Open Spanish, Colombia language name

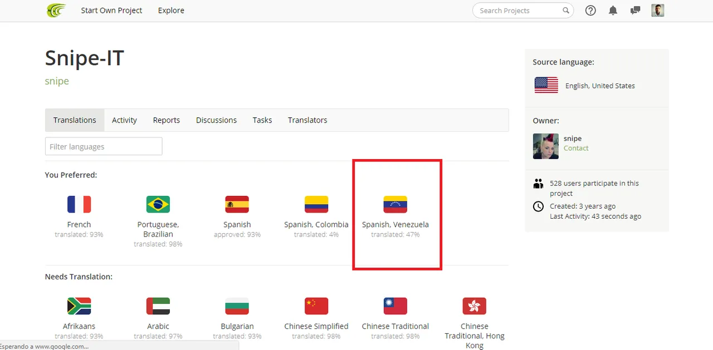point(316,225)
